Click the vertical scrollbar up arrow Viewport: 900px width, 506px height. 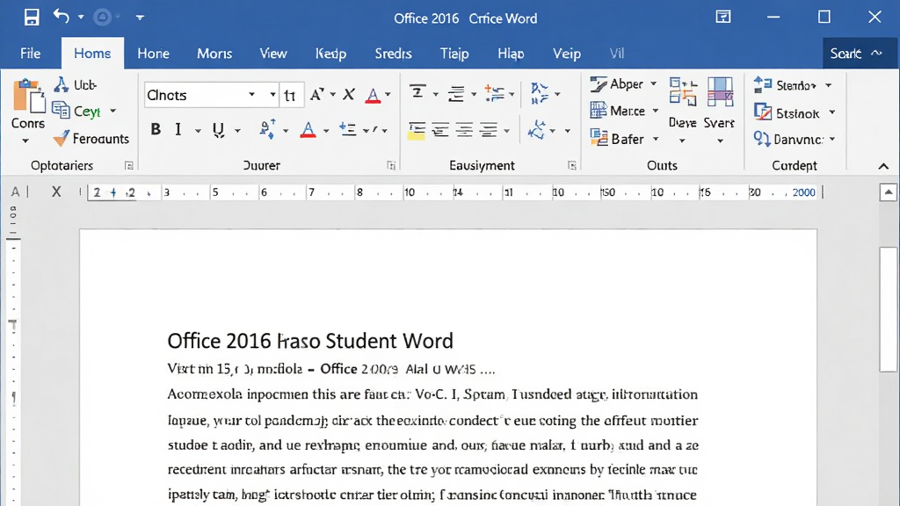coord(889,192)
